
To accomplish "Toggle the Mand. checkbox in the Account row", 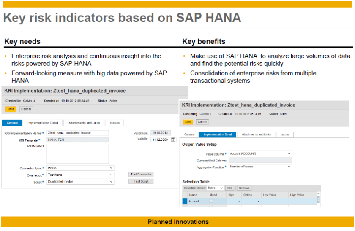I will coord(211,201).
